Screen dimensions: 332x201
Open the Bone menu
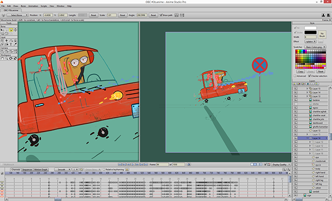point(23,6)
